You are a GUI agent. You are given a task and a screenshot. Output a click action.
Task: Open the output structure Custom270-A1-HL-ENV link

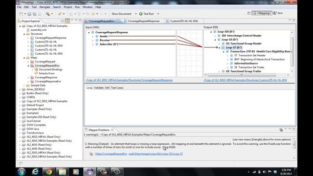pyautogui.click(x=246, y=80)
